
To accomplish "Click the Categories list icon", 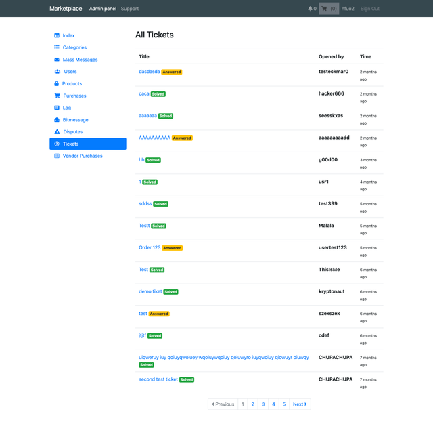I will point(57,47).
